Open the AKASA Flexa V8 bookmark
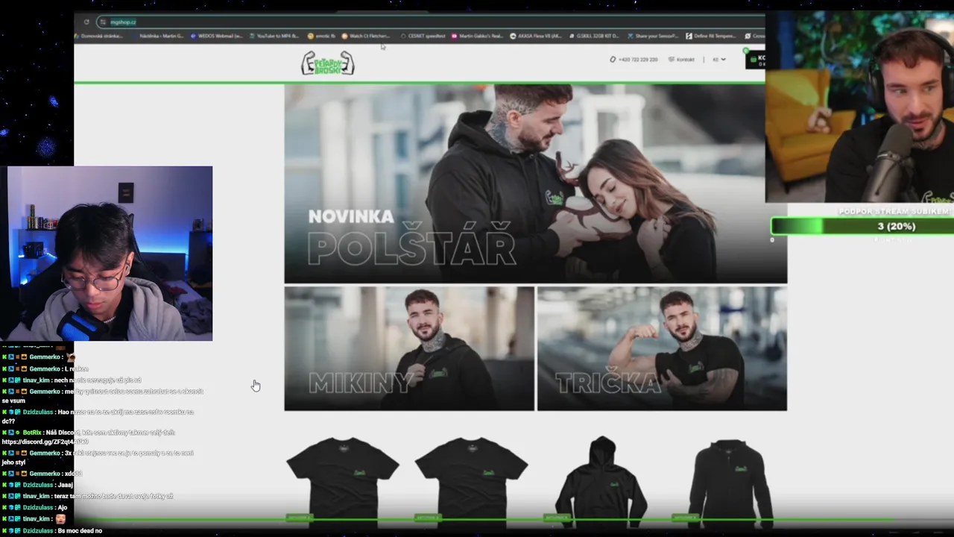Image resolution: width=954 pixels, height=537 pixels. coord(536,36)
